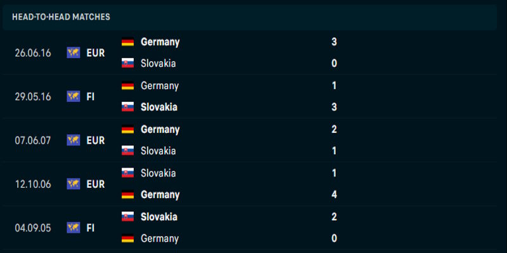507x253 pixels.
Task: Click the EUR competition label for 07.06.07
Action: (96, 140)
